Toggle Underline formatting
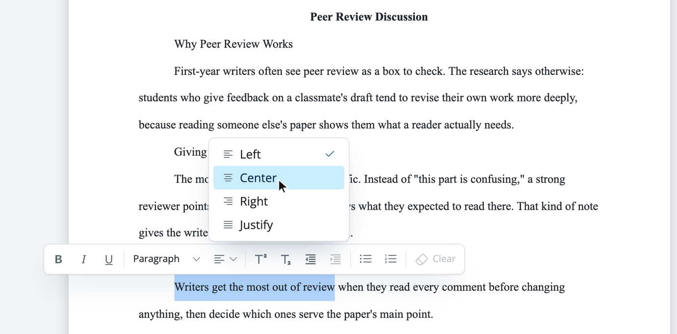 point(109,259)
